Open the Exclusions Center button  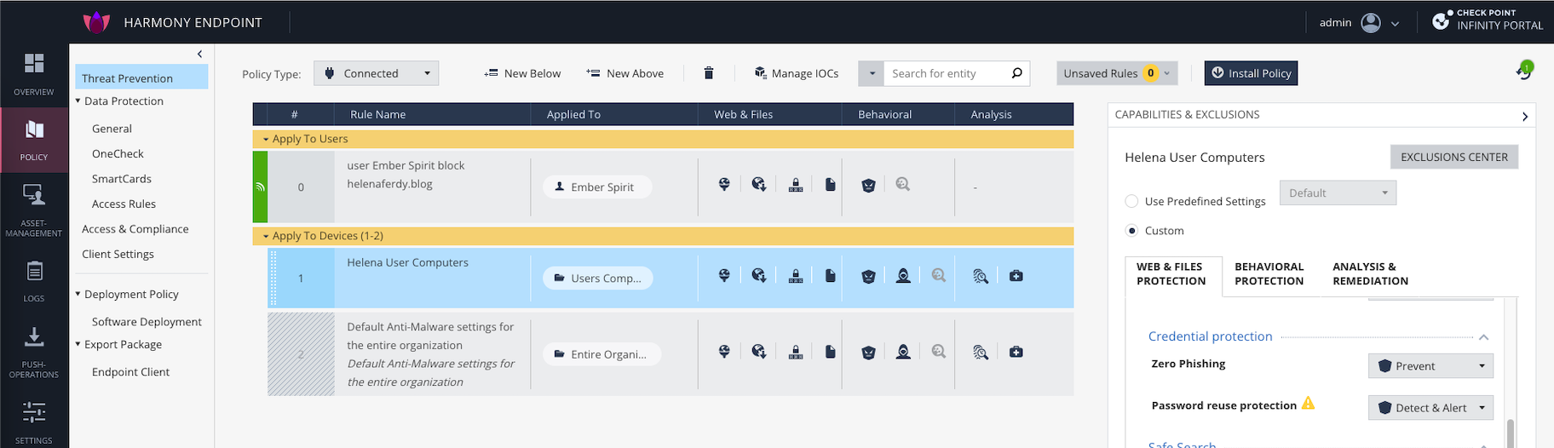(x=1453, y=158)
